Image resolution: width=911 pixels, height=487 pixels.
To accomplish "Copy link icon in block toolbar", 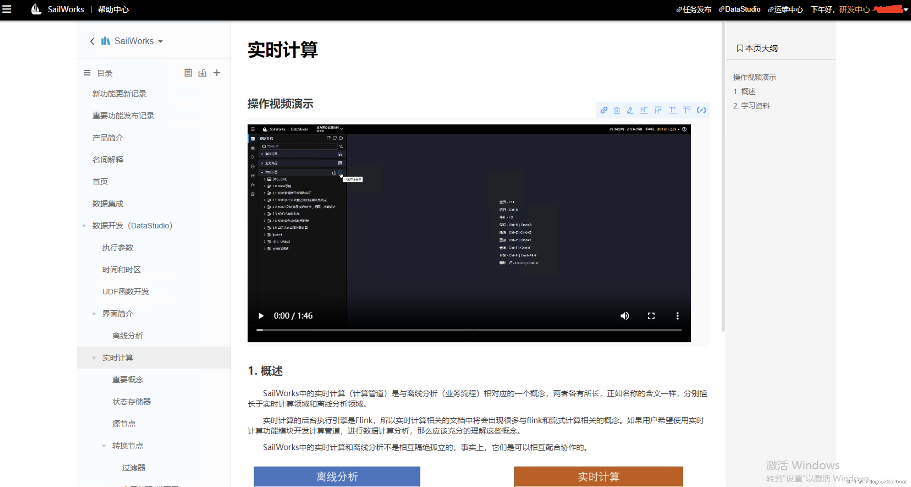I will coord(604,110).
